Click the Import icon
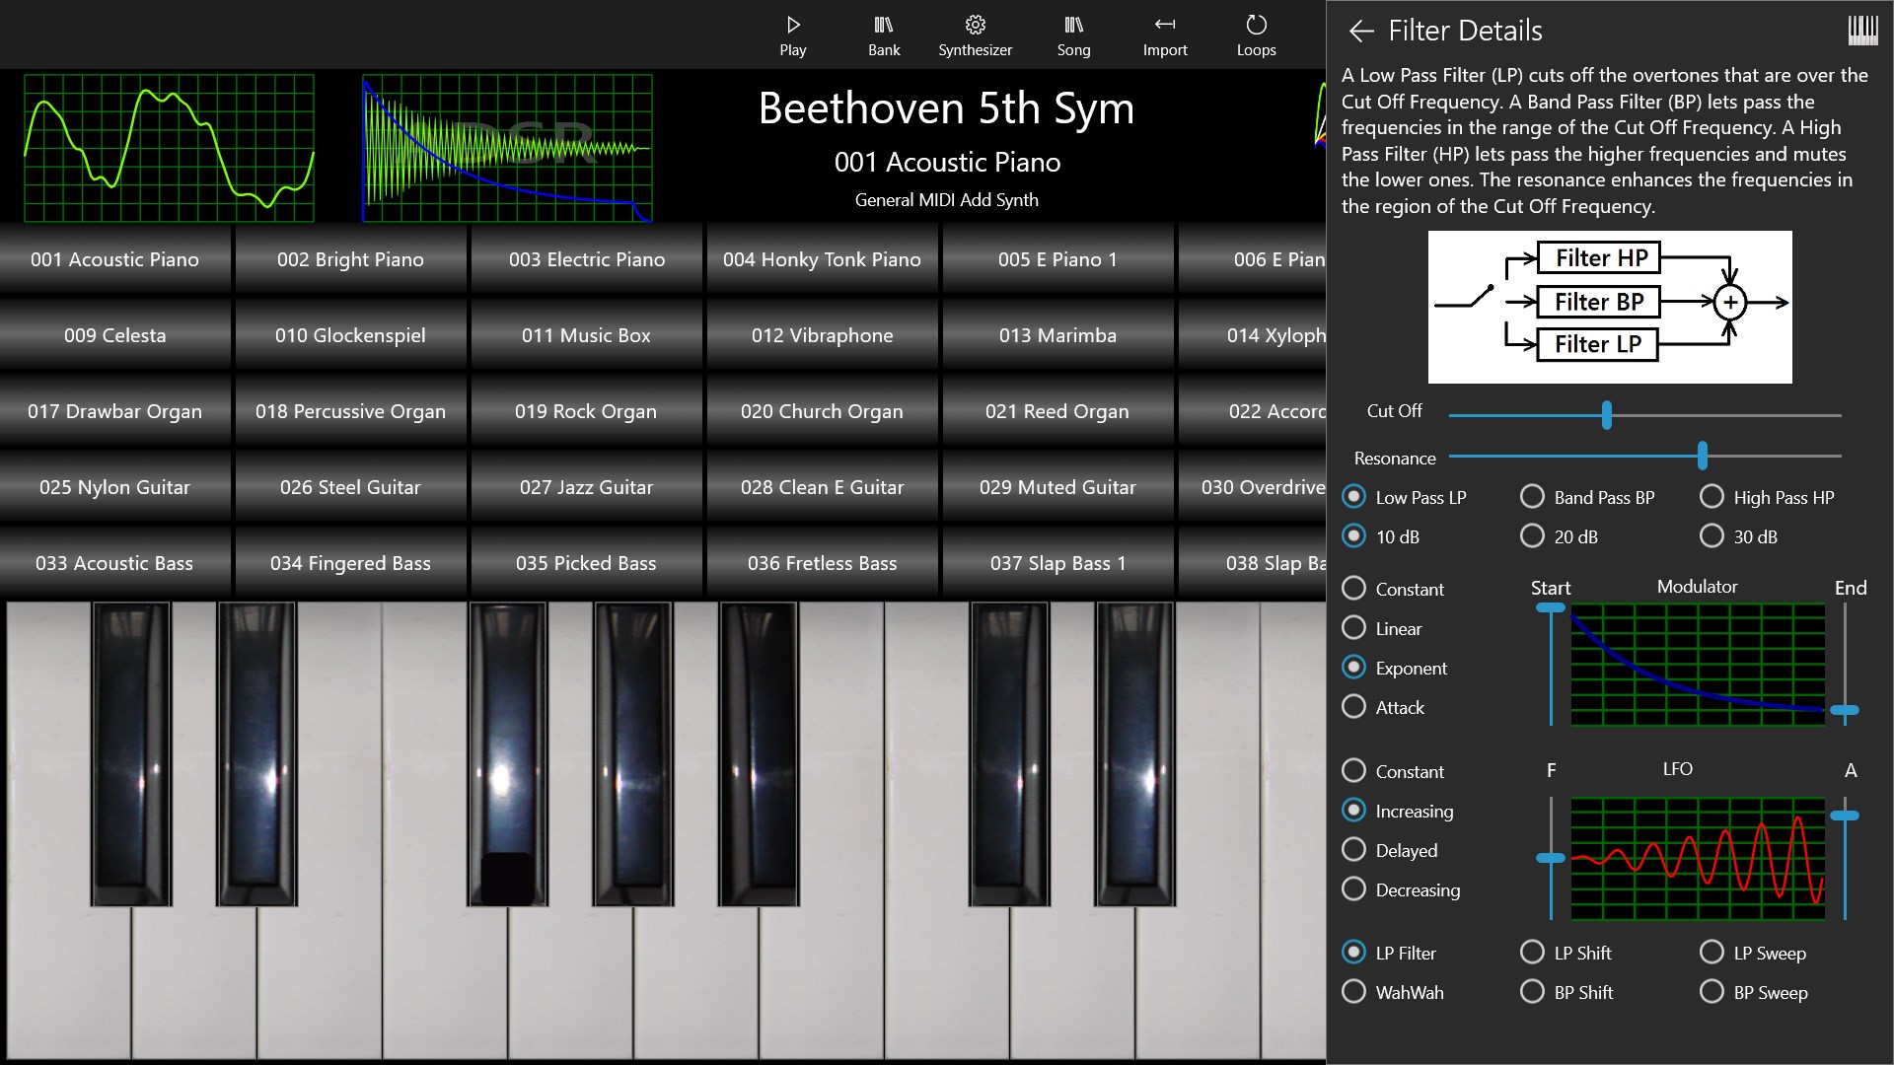 coord(1165,35)
